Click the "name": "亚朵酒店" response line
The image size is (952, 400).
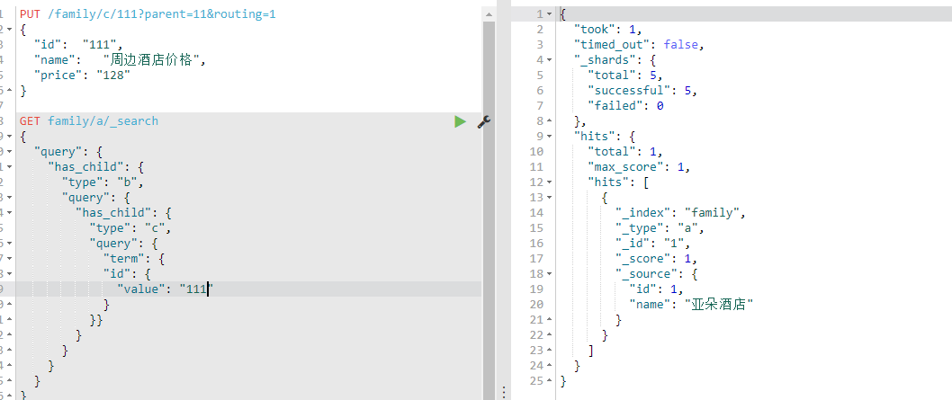tap(691, 305)
